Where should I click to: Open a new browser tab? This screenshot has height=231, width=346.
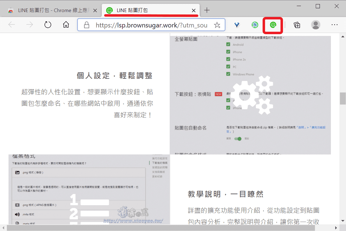207,10
